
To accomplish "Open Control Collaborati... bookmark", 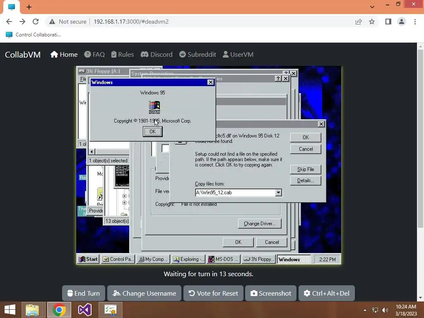I will point(33,35).
